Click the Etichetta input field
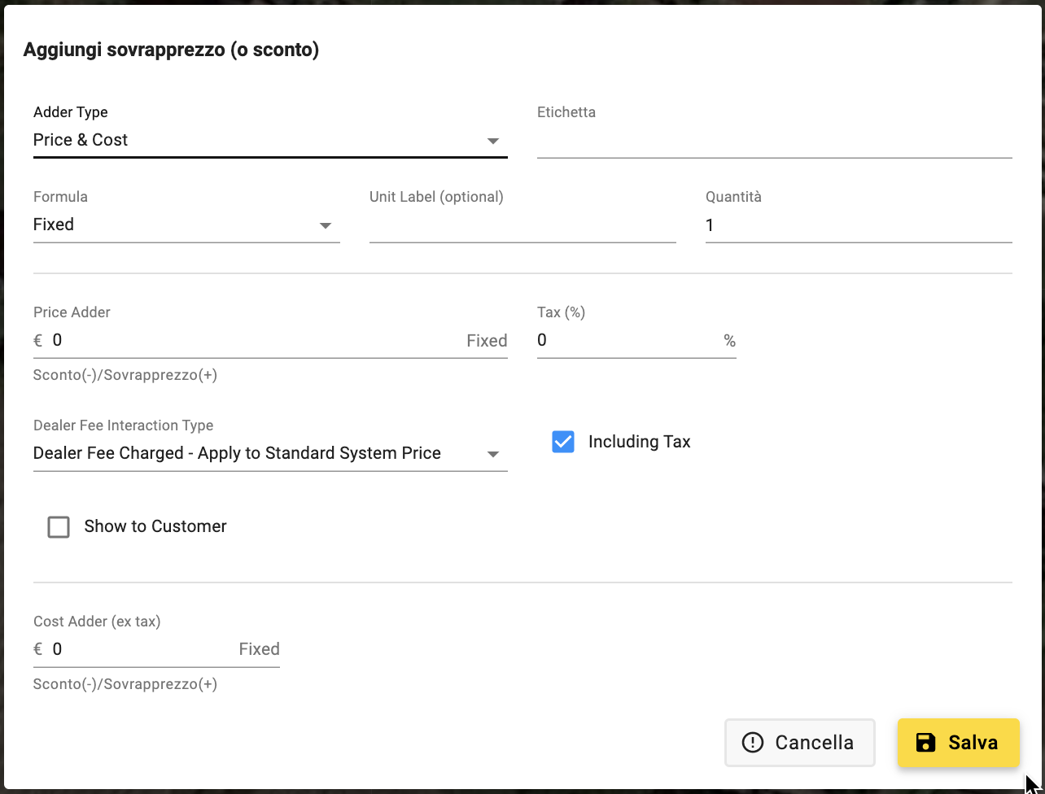1045x794 pixels. point(775,140)
